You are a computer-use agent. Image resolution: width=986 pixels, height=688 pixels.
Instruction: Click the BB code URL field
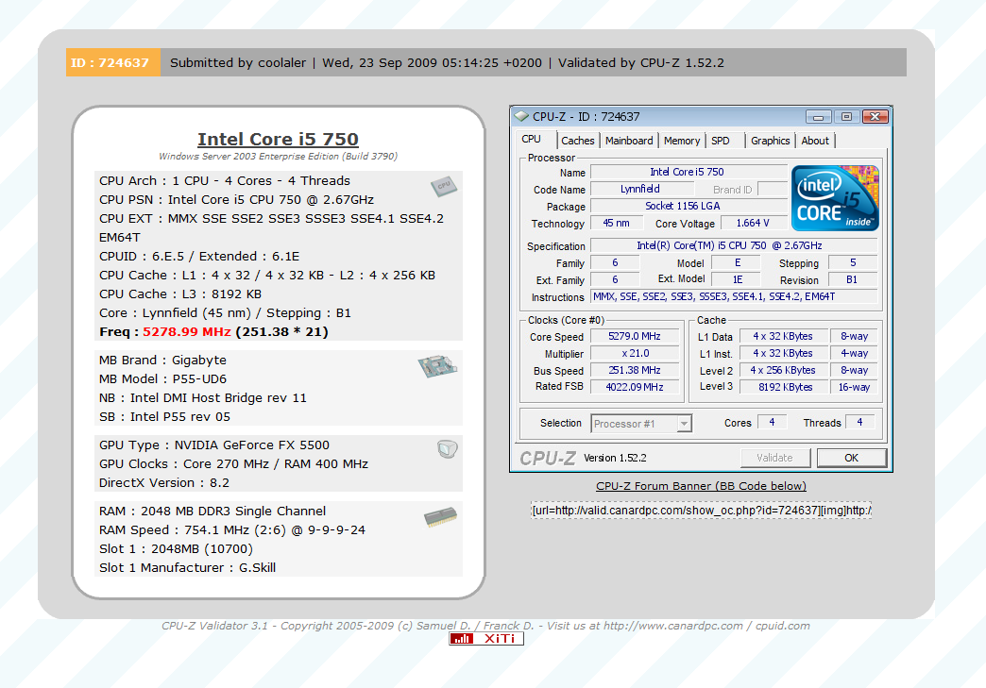point(701,511)
